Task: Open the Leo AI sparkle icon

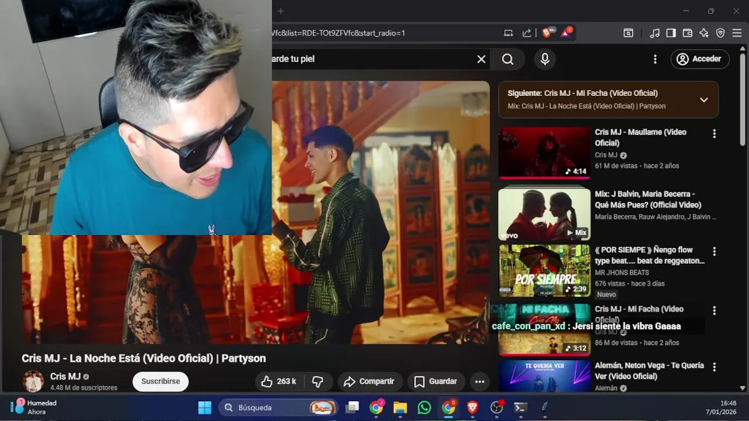Action: tap(704, 33)
